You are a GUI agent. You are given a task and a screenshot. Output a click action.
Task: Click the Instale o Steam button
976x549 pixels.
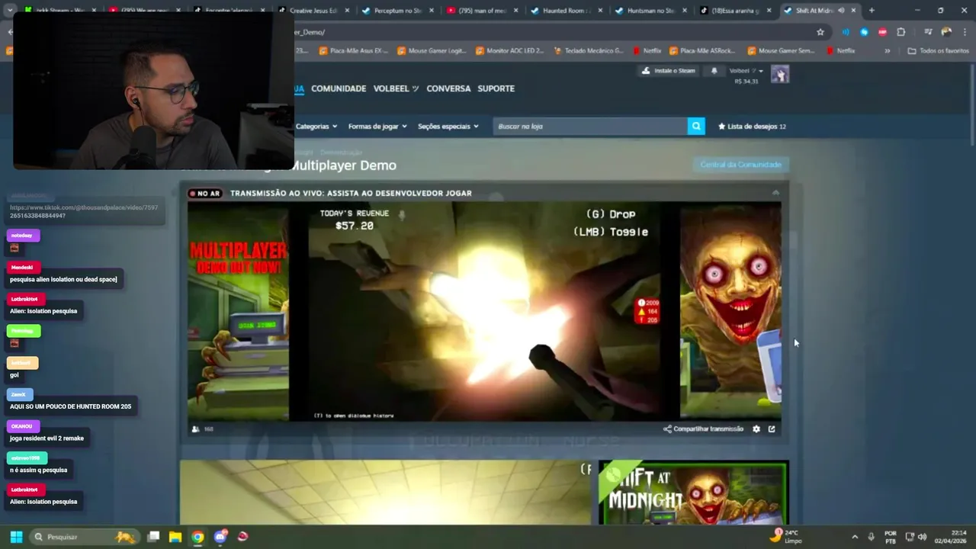pos(669,70)
